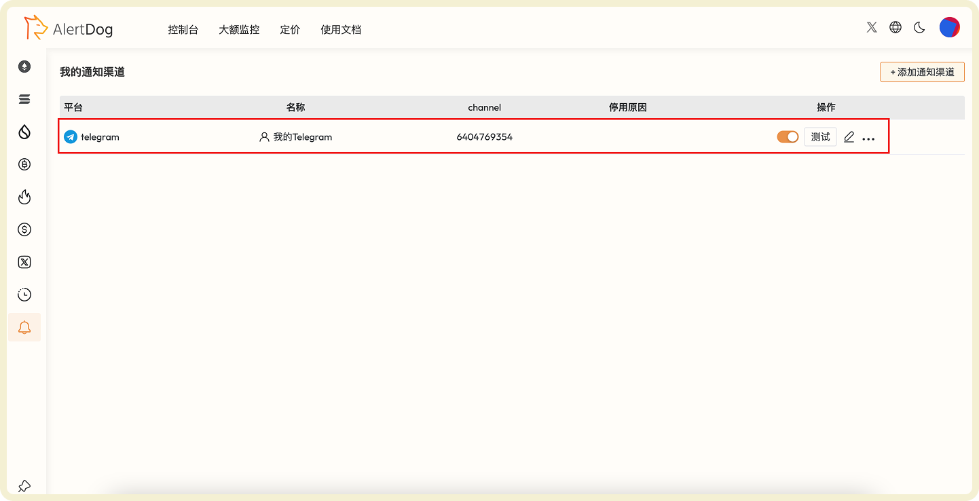Select the gas drop icon in sidebar
Viewport: 979px width, 501px height.
[x=24, y=132]
